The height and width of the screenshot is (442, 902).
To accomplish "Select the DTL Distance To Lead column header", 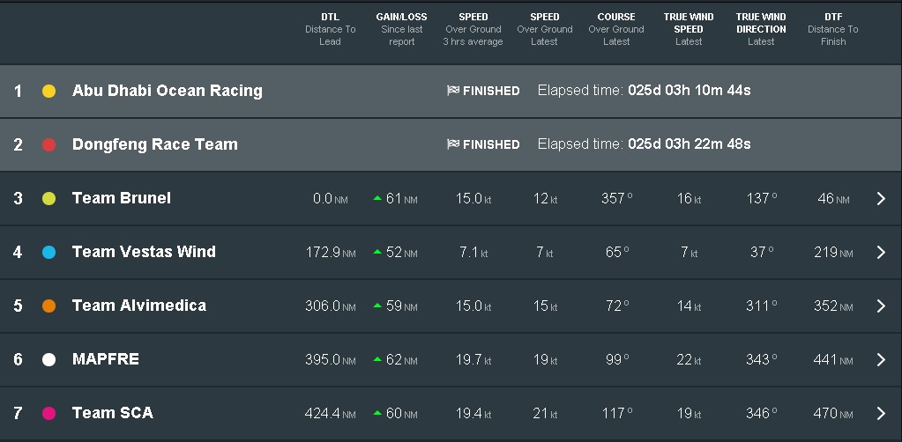I will pyautogui.click(x=330, y=29).
